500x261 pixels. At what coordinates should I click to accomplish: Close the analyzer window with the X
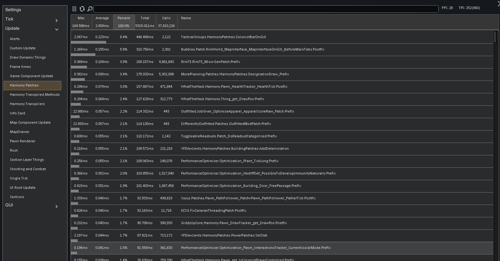tap(498, 4)
